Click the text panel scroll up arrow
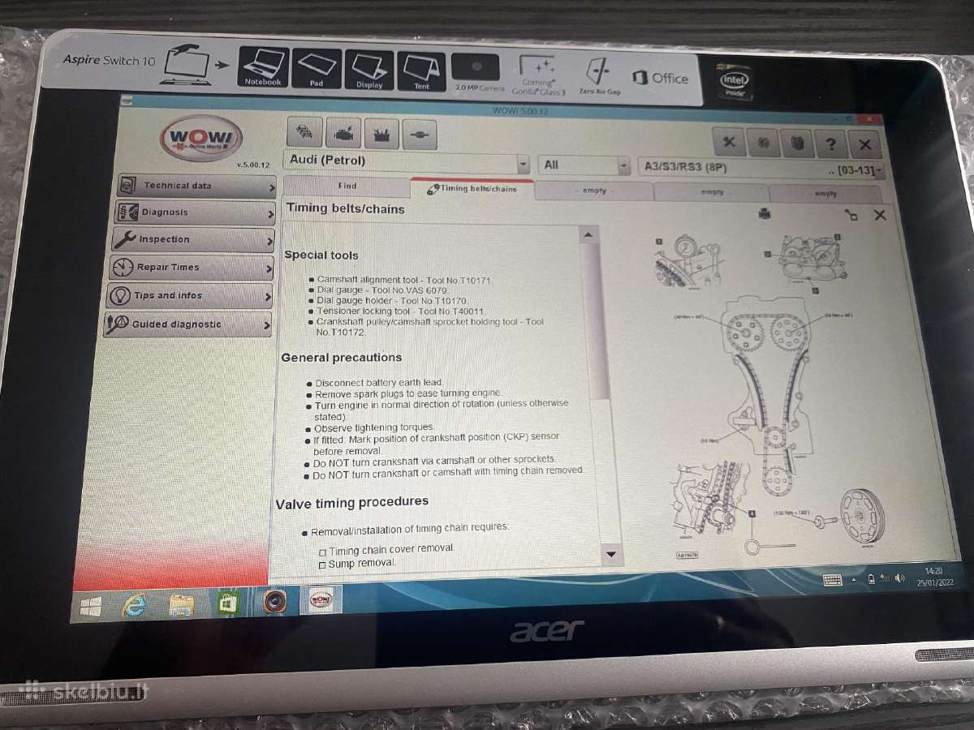The image size is (974, 730). pyautogui.click(x=588, y=234)
